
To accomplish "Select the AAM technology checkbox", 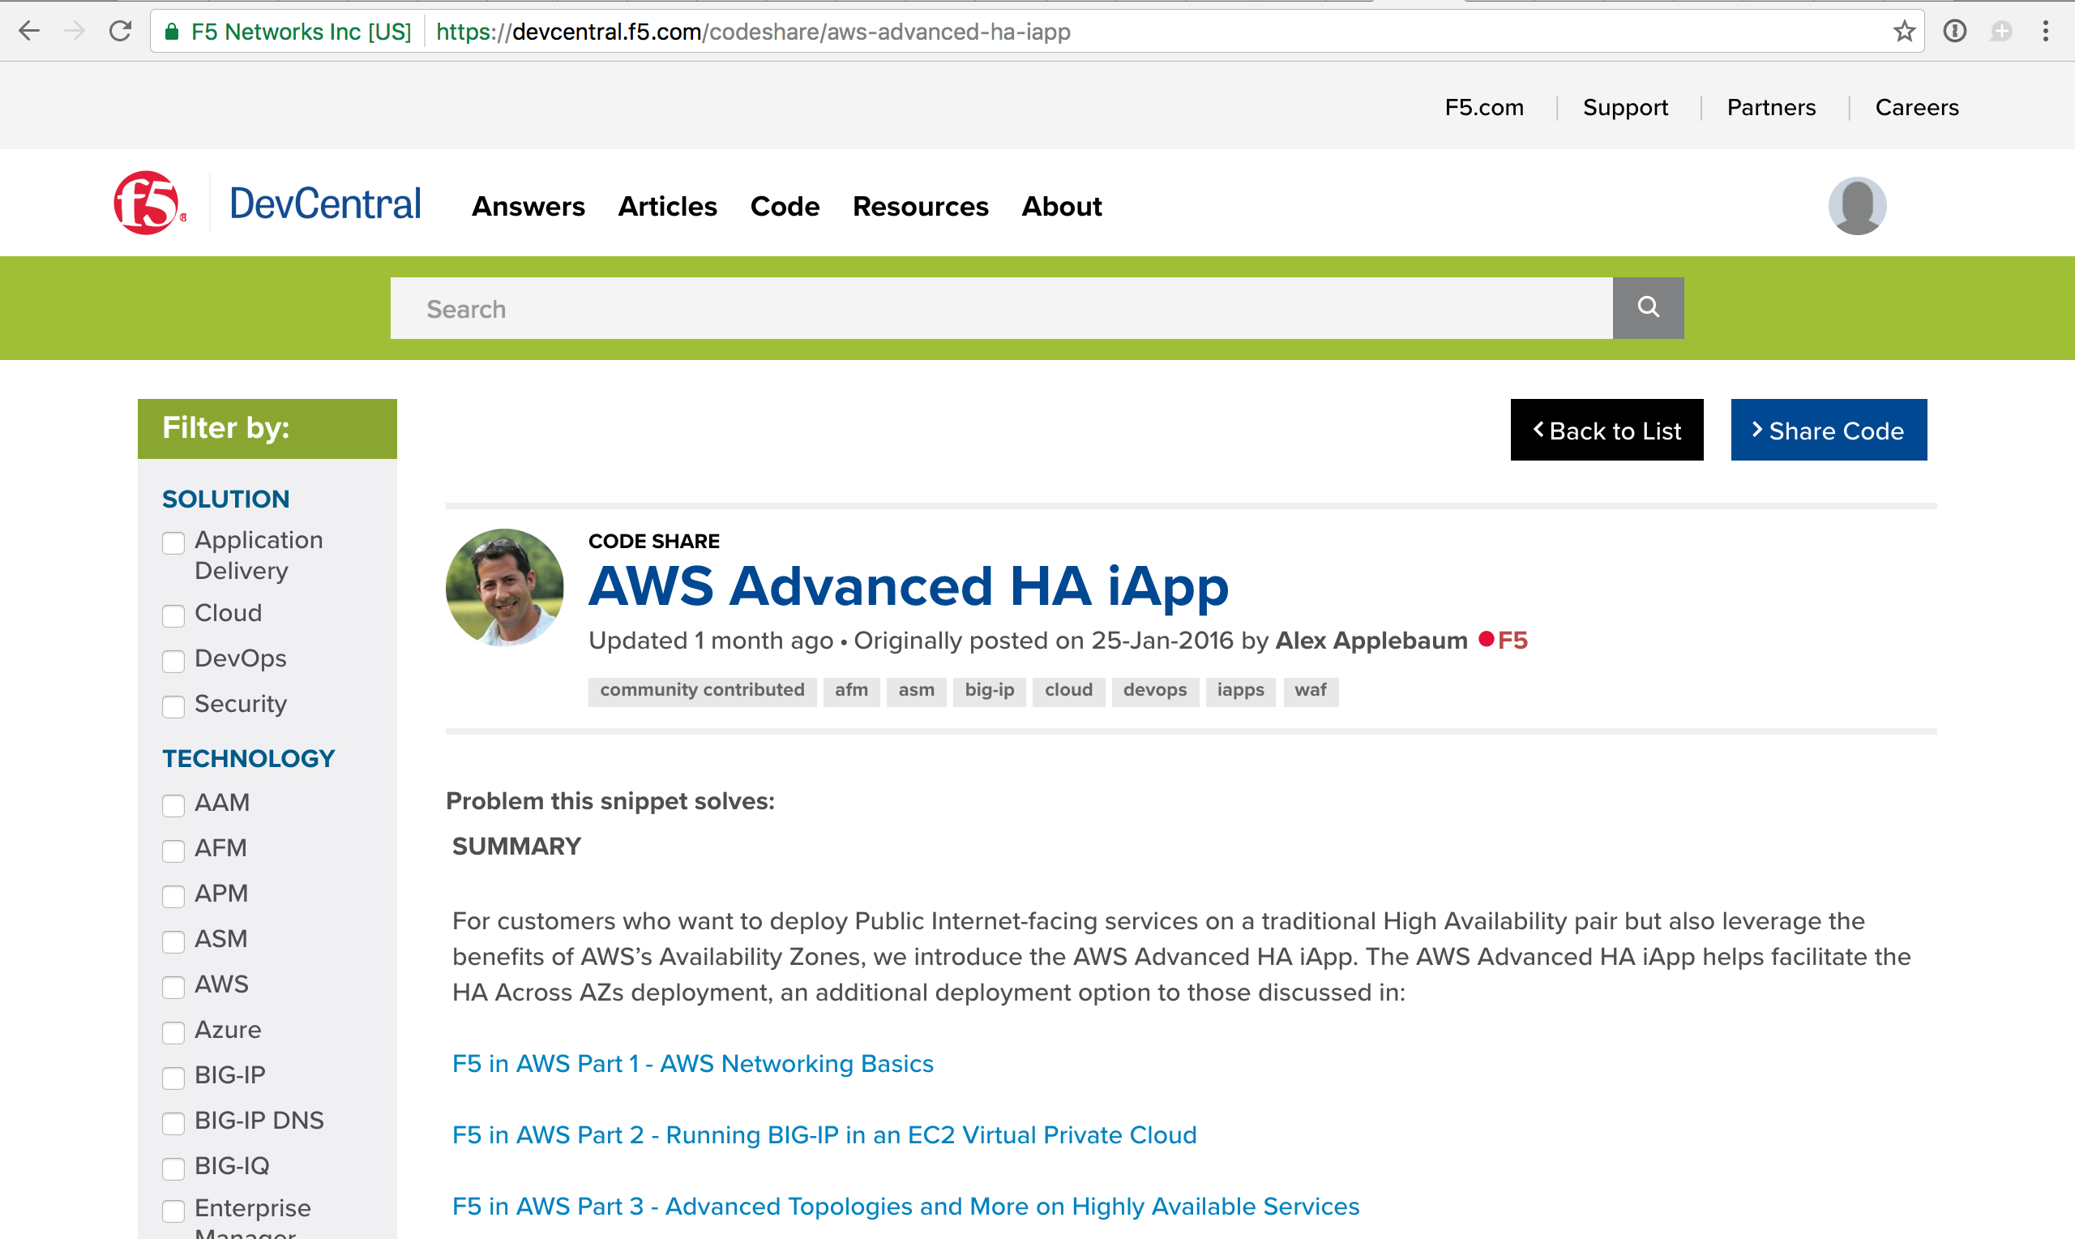I will point(173,805).
